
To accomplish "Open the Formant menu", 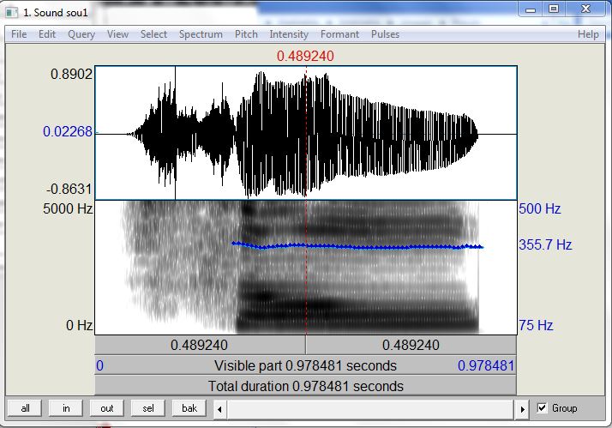I will (339, 34).
